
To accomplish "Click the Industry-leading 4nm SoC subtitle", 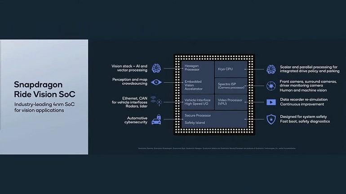I will [x=44, y=108].
